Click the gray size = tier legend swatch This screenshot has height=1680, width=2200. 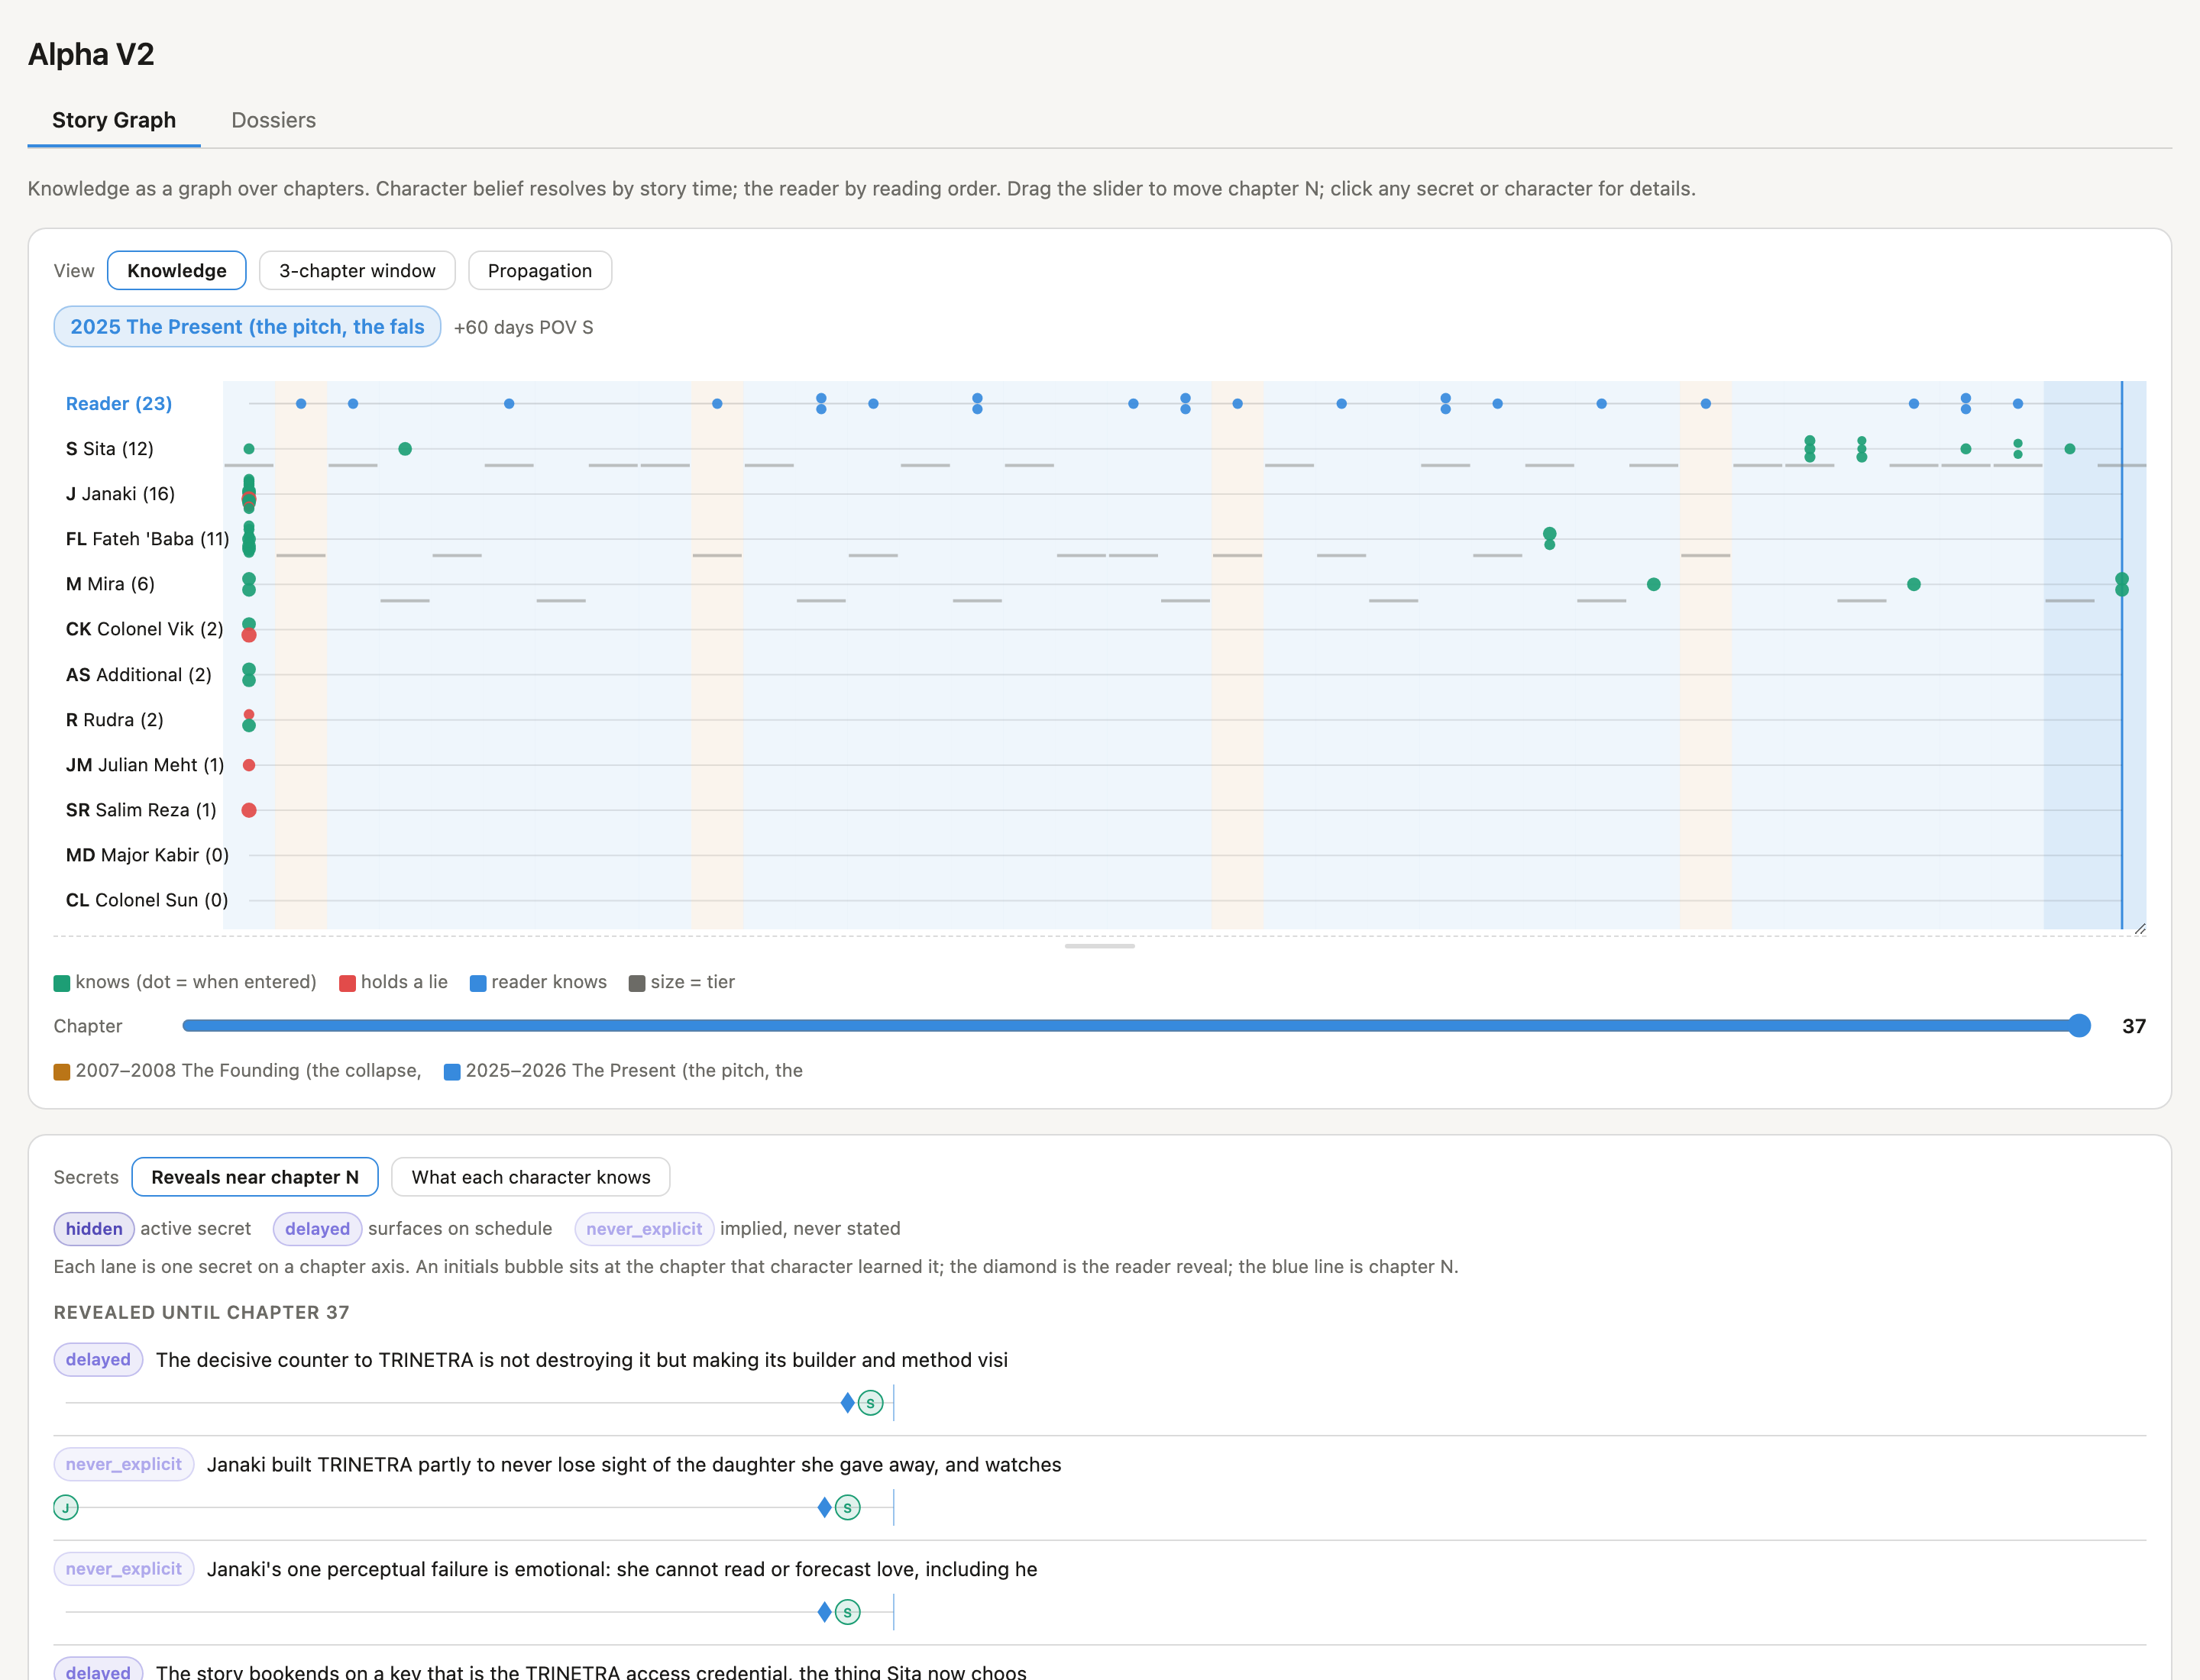click(x=636, y=983)
